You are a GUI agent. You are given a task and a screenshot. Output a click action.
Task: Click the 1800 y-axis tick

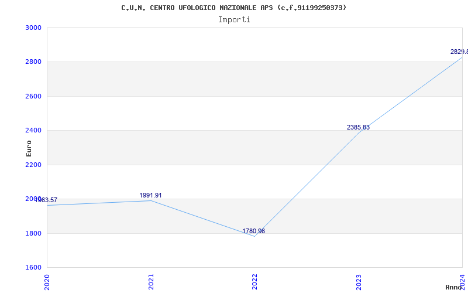point(32,233)
